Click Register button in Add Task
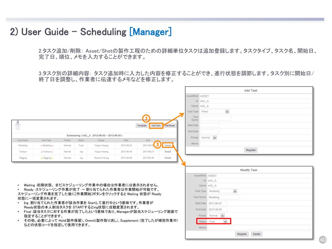 coord(251,150)
